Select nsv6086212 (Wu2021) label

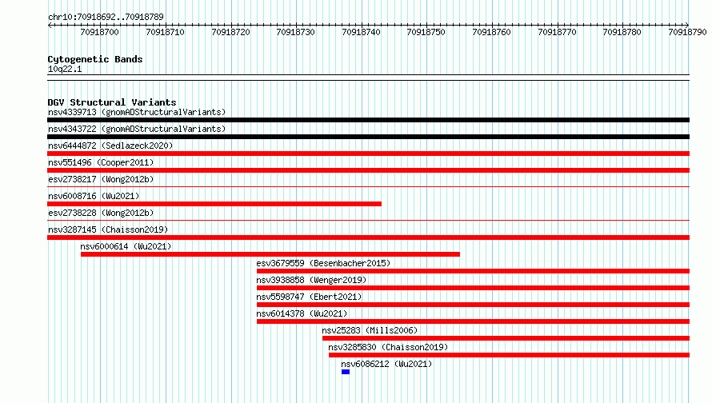click(386, 364)
